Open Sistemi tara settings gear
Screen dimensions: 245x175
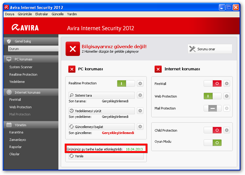(140, 95)
